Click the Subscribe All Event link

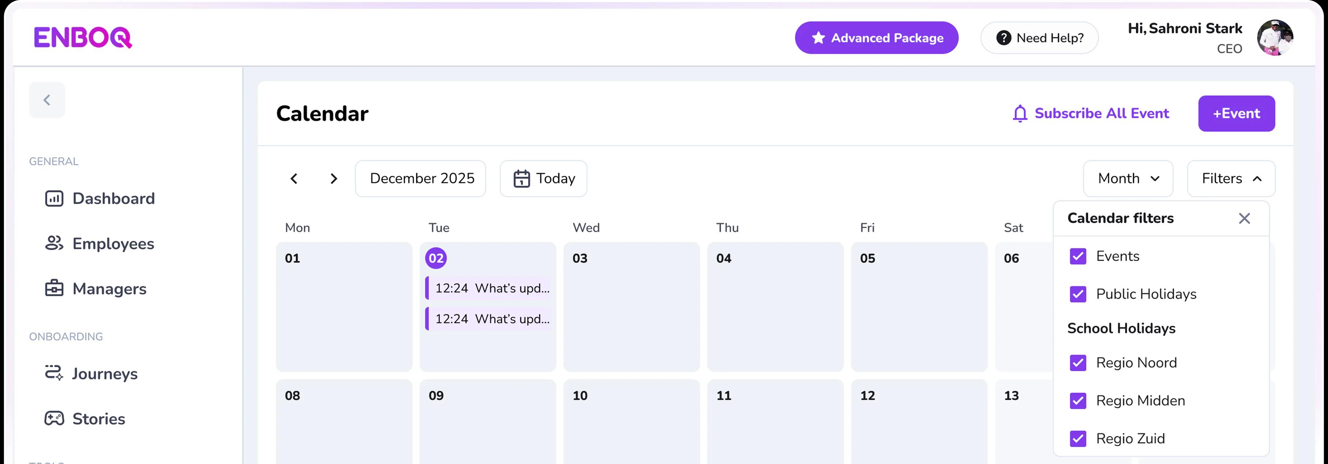coord(1102,113)
